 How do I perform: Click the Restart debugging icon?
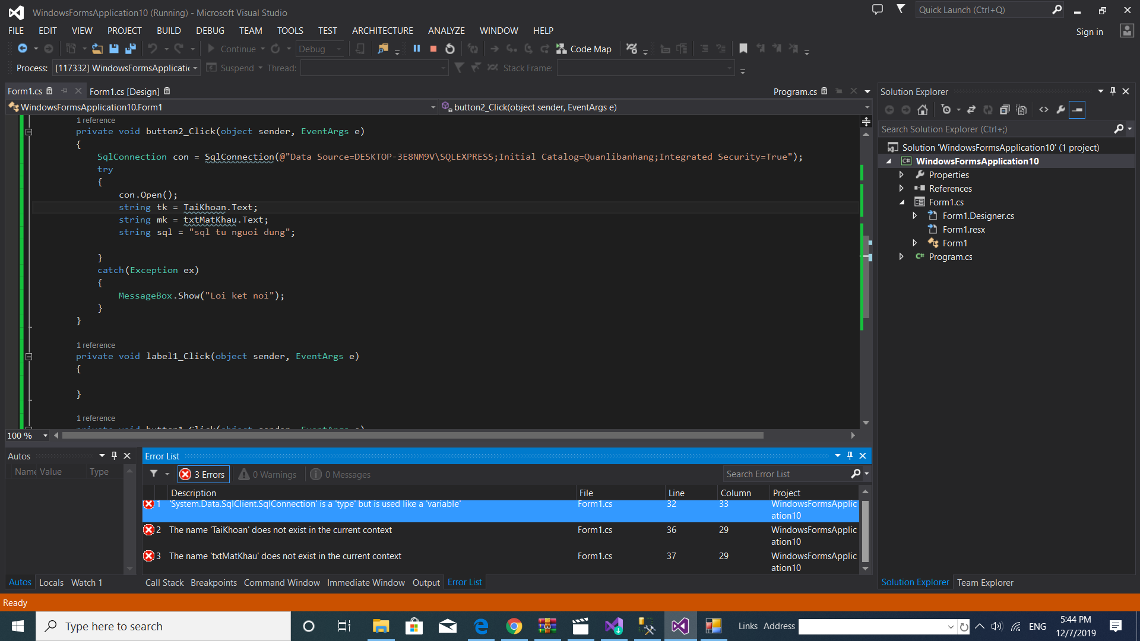coord(450,49)
